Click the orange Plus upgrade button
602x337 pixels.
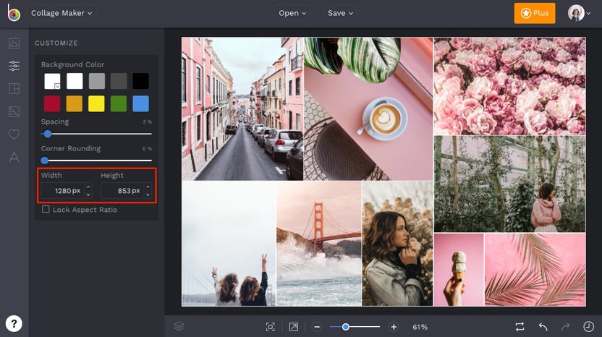(534, 13)
